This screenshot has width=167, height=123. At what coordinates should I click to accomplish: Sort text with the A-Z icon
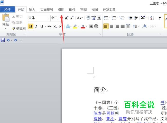tap(152, 18)
